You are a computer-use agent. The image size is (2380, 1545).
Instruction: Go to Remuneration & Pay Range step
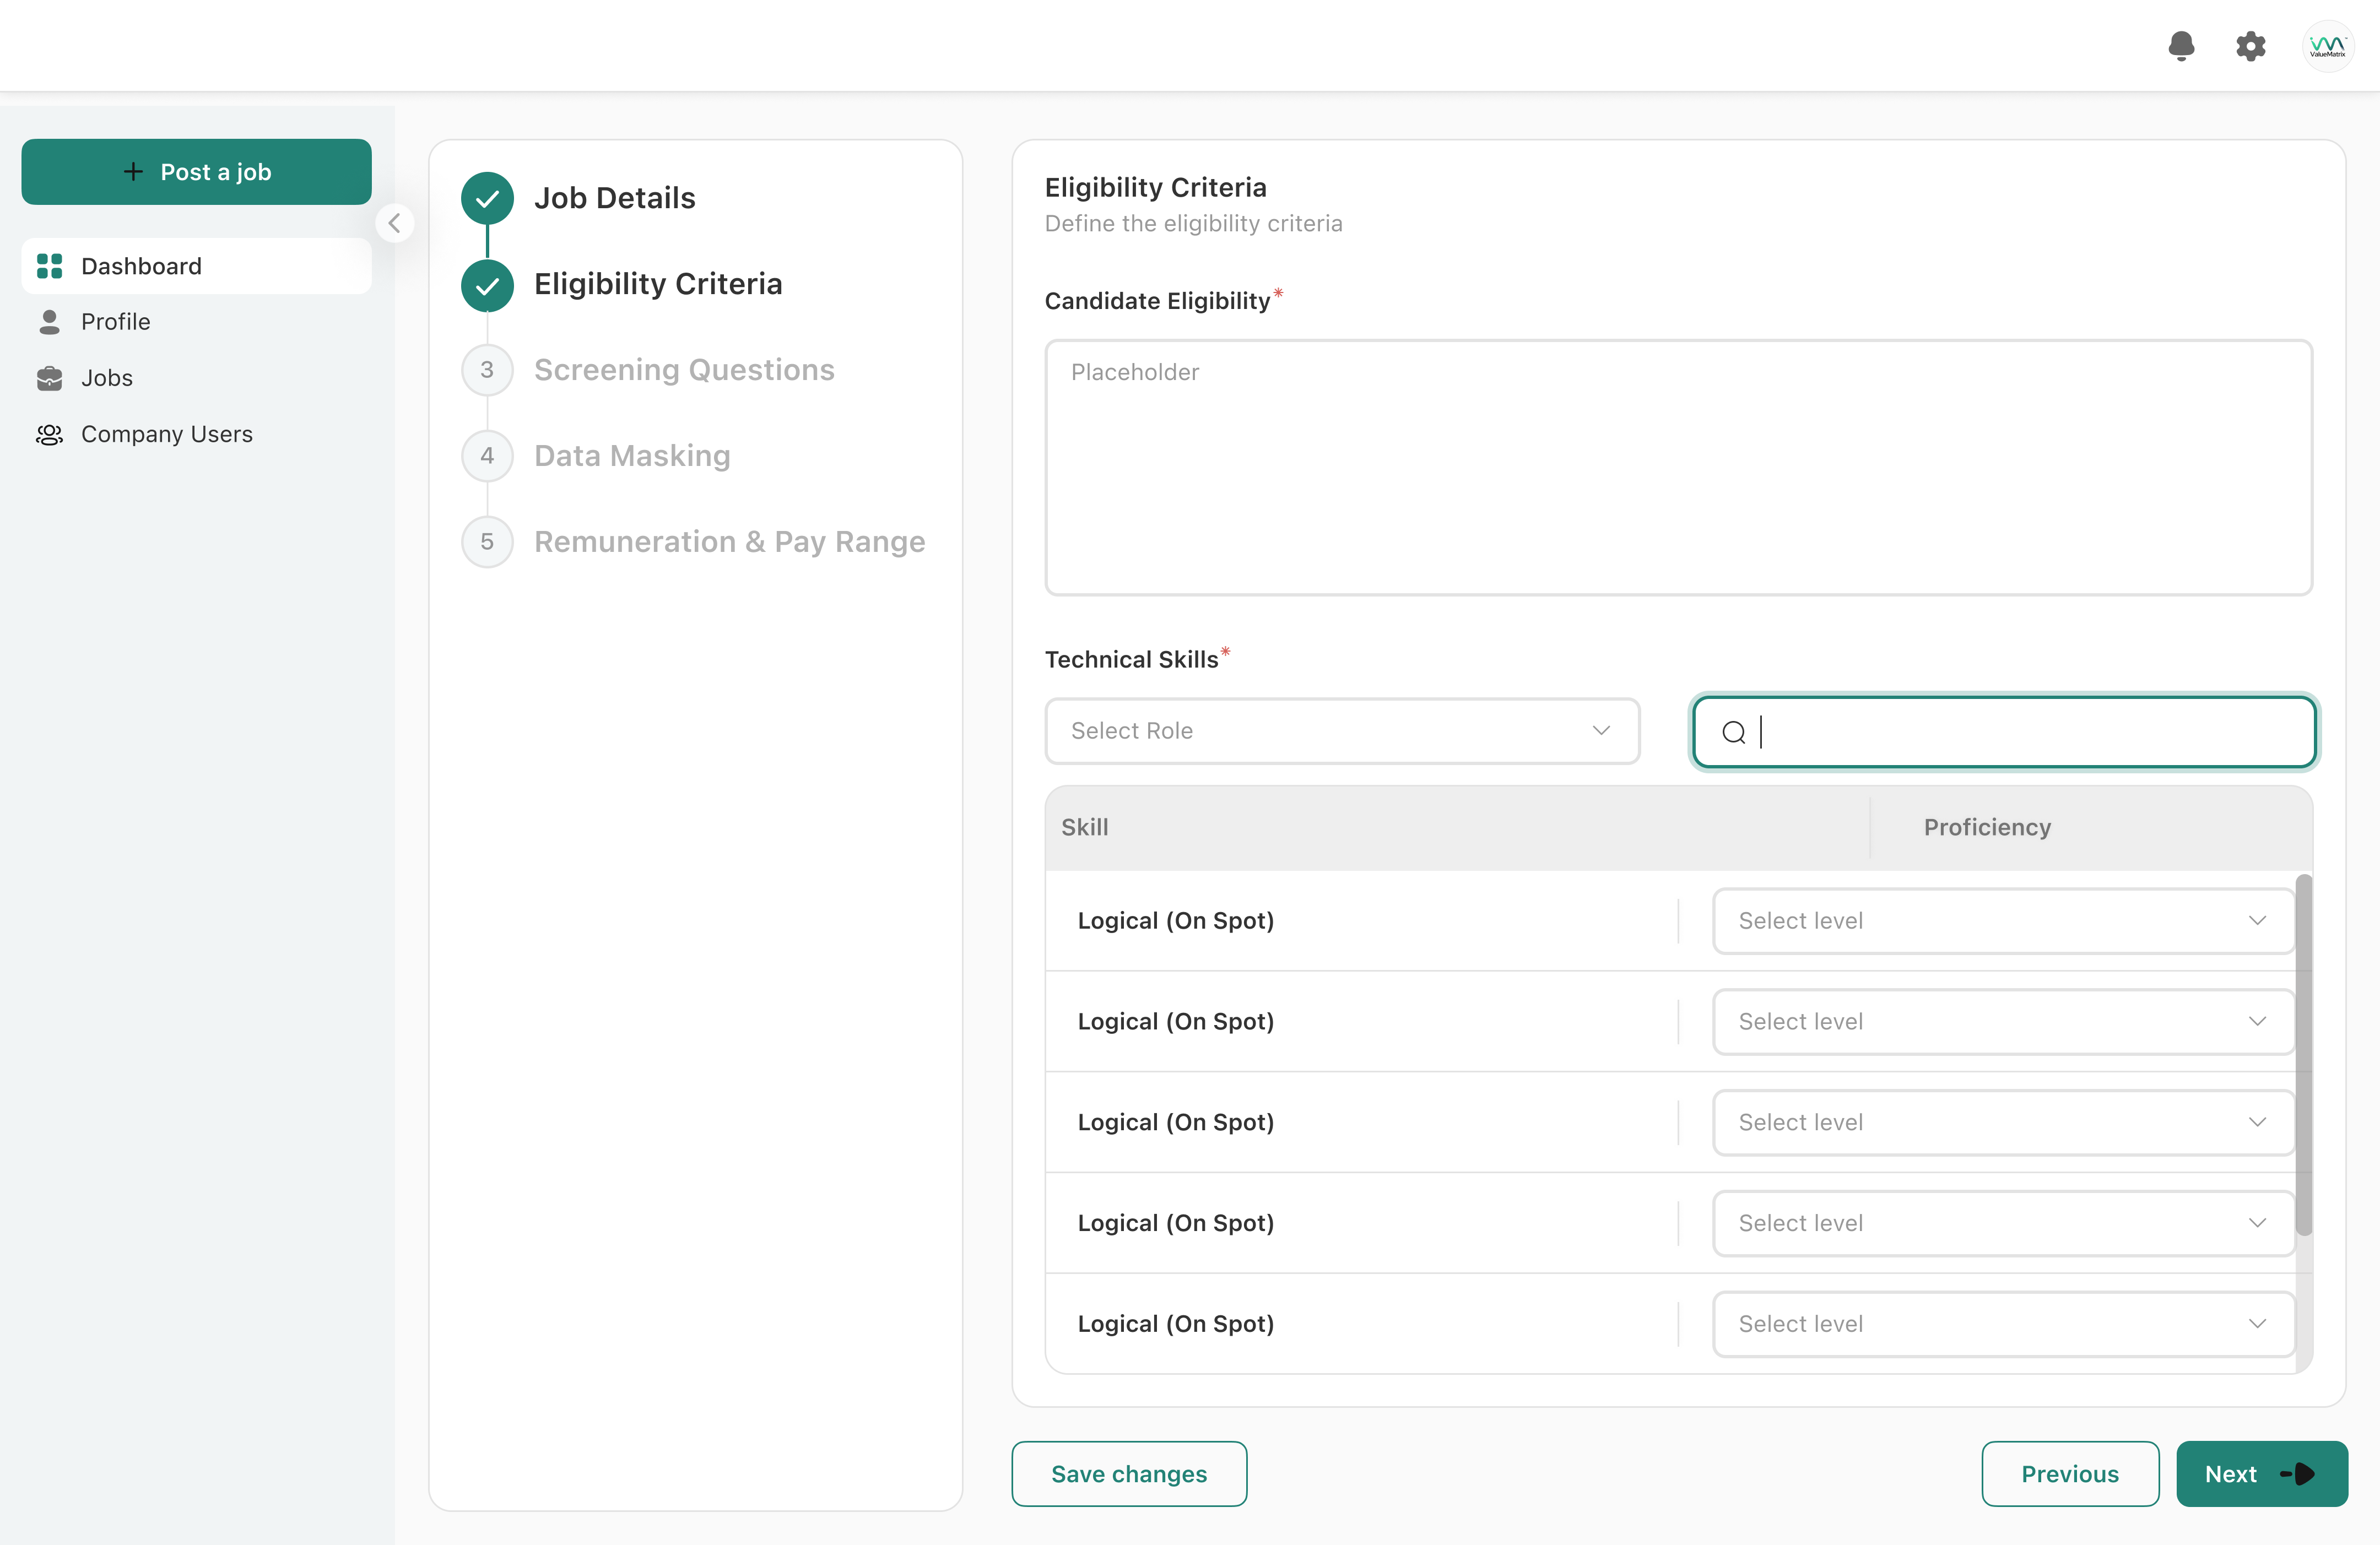tap(729, 542)
